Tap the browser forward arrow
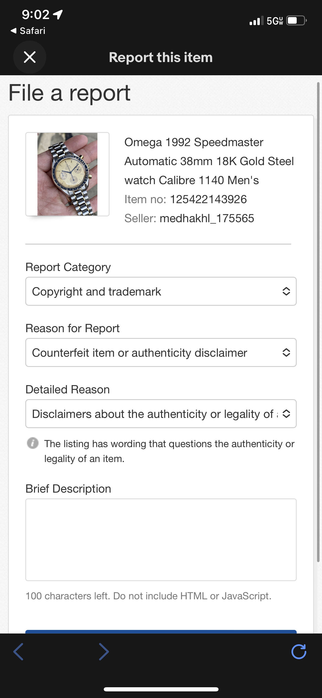 pyautogui.click(x=104, y=651)
